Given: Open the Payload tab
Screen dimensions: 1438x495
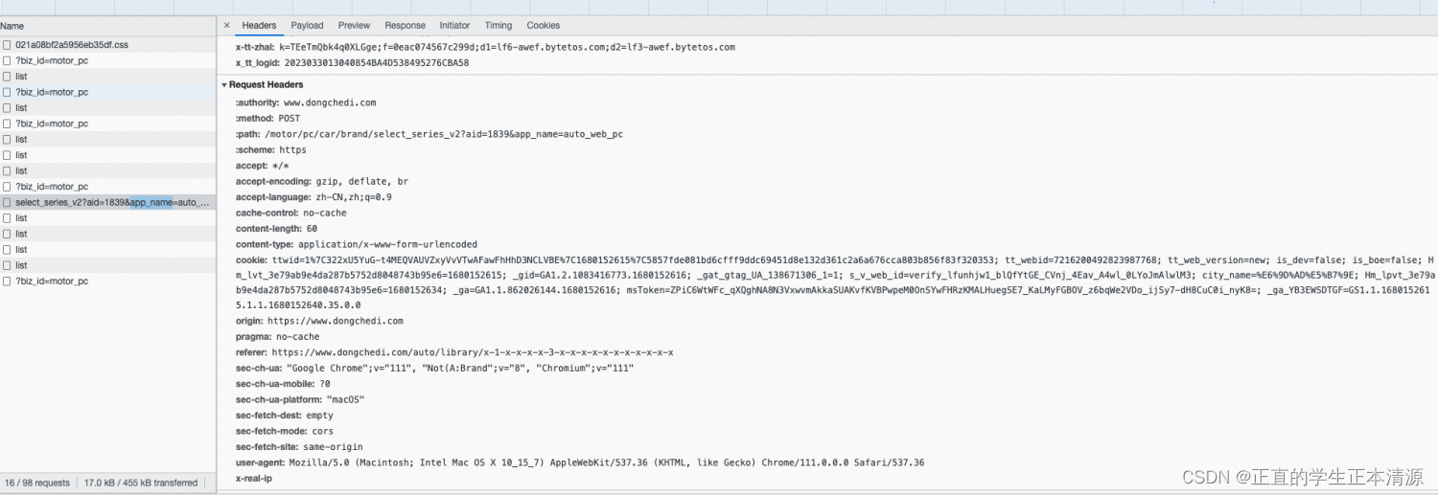Looking at the screenshot, I should coord(307,26).
